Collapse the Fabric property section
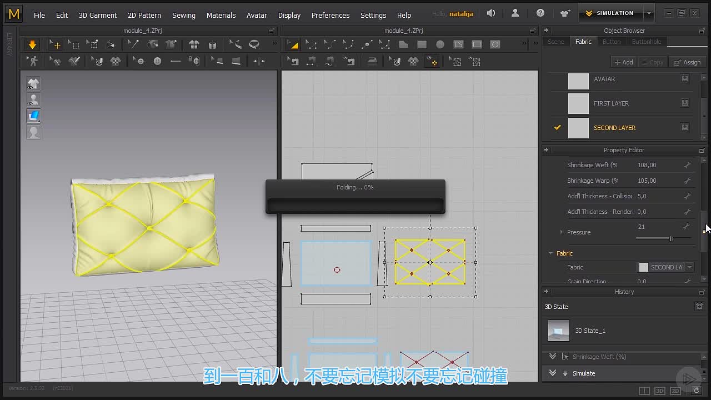The image size is (711, 400). tap(551, 253)
